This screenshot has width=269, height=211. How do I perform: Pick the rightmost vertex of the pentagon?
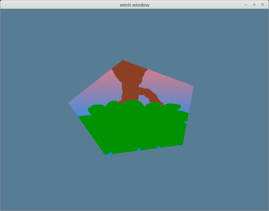[193, 86]
